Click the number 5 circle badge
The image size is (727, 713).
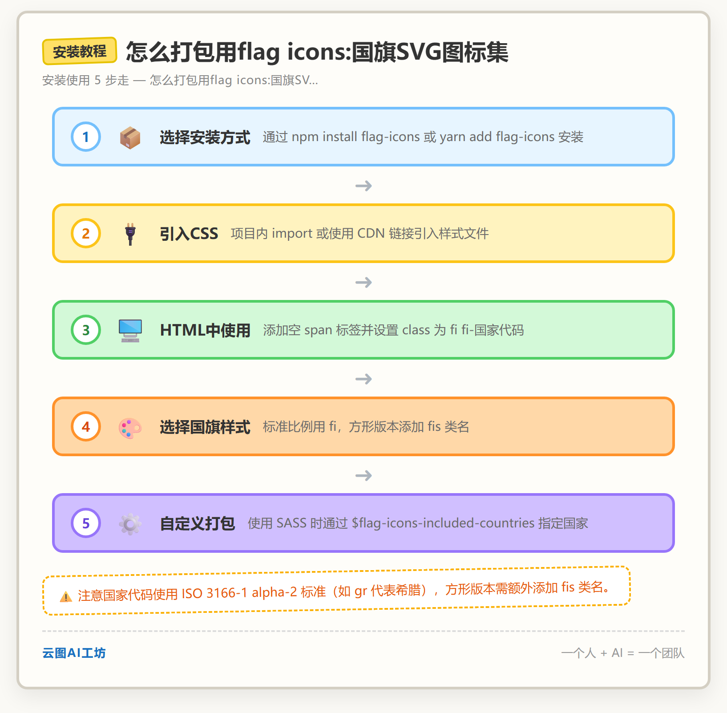click(x=86, y=523)
